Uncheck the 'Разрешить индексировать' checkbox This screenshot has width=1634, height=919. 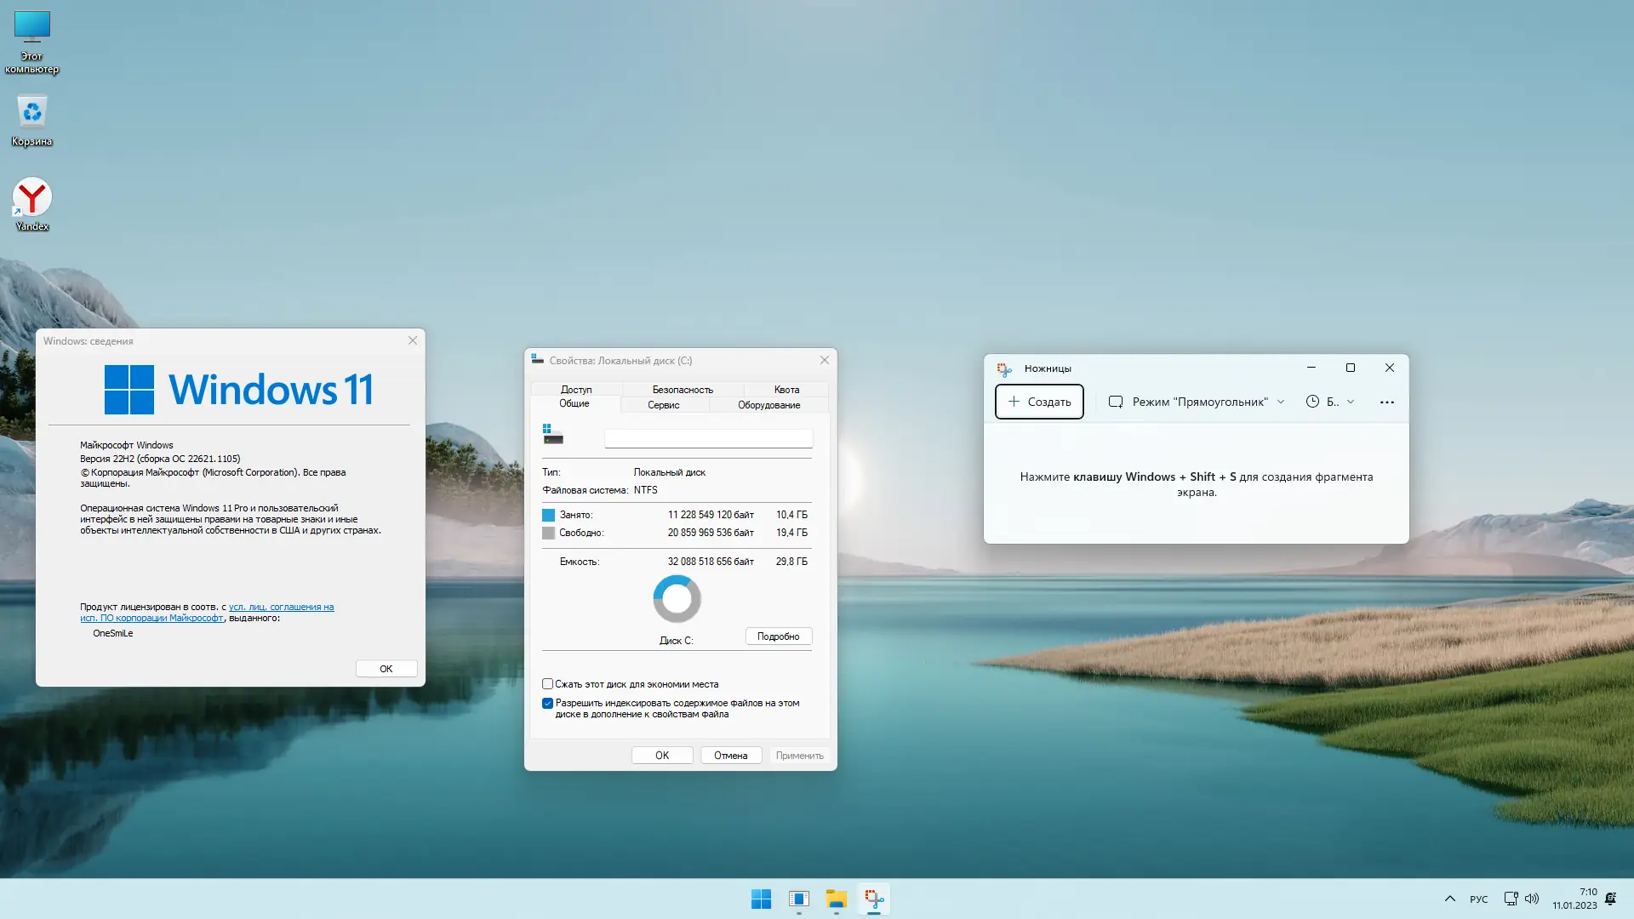548,703
